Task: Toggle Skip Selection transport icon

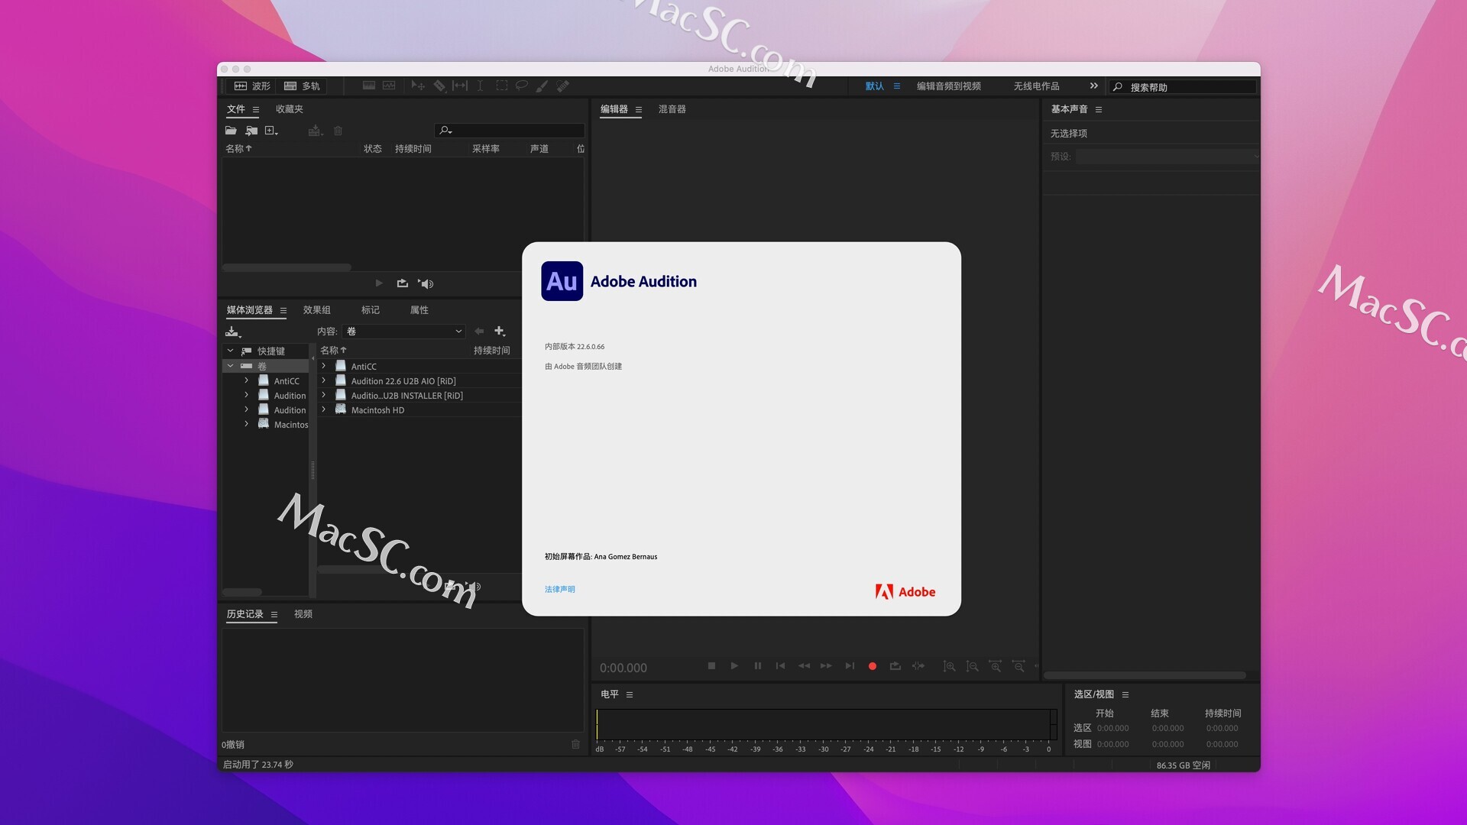Action: click(918, 666)
